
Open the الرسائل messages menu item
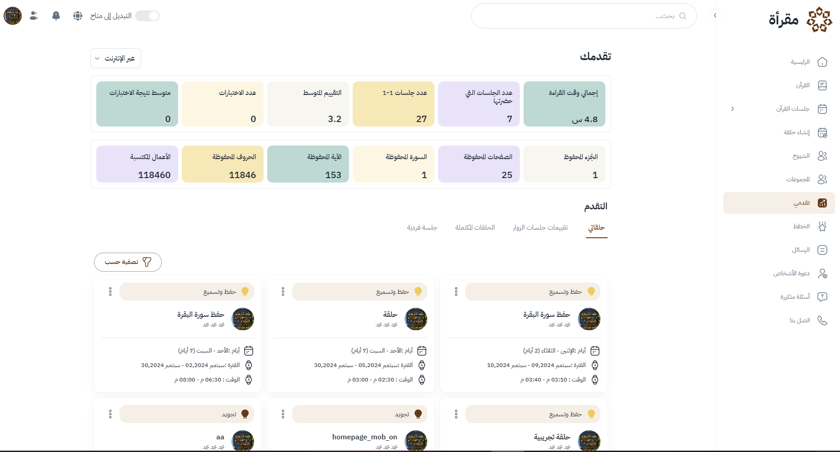[x=801, y=250]
